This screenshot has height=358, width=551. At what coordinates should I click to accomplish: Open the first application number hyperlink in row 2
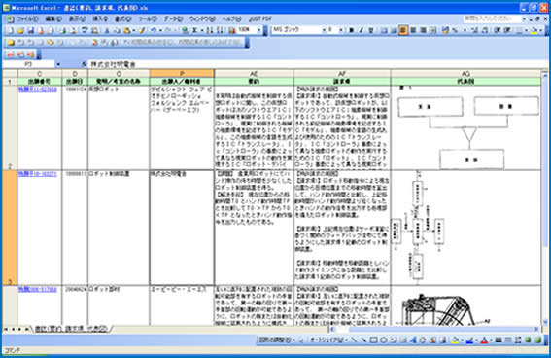(38, 89)
